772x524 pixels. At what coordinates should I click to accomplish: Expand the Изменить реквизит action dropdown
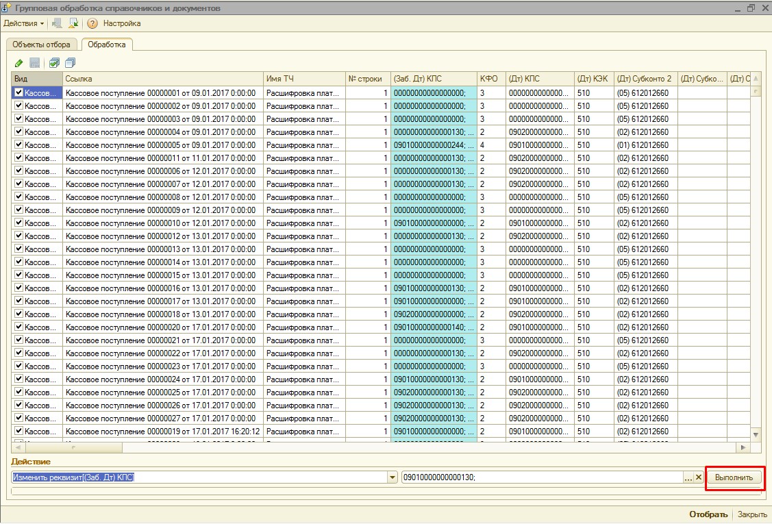pos(393,477)
